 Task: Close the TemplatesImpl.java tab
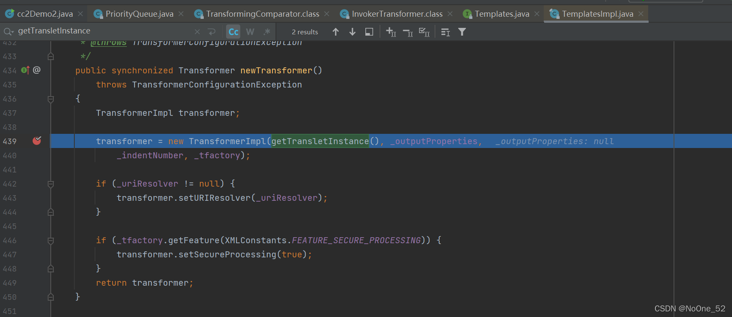641,14
